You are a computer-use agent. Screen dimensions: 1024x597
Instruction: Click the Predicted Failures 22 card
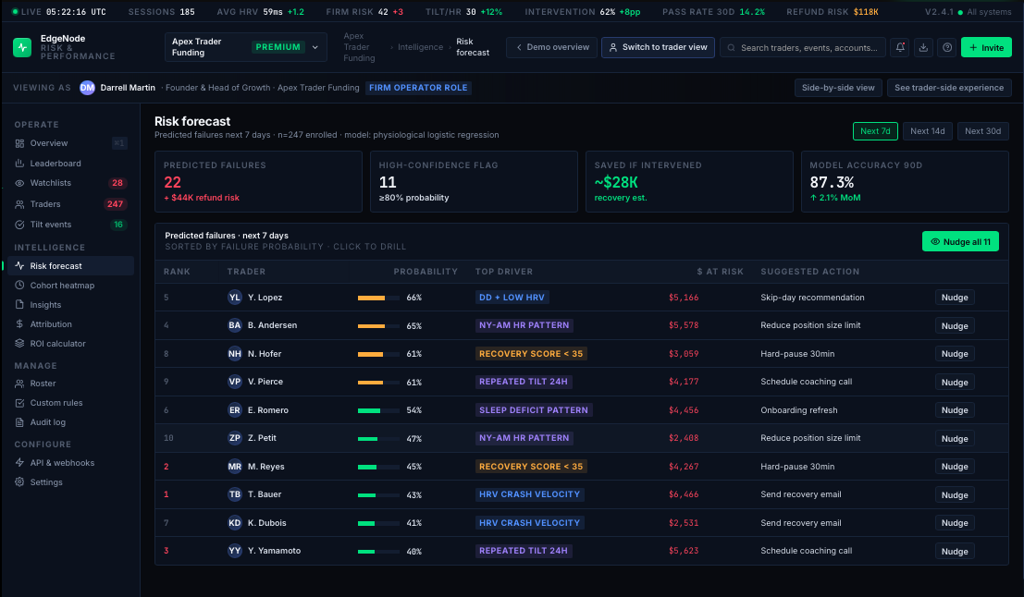click(x=258, y=181)
